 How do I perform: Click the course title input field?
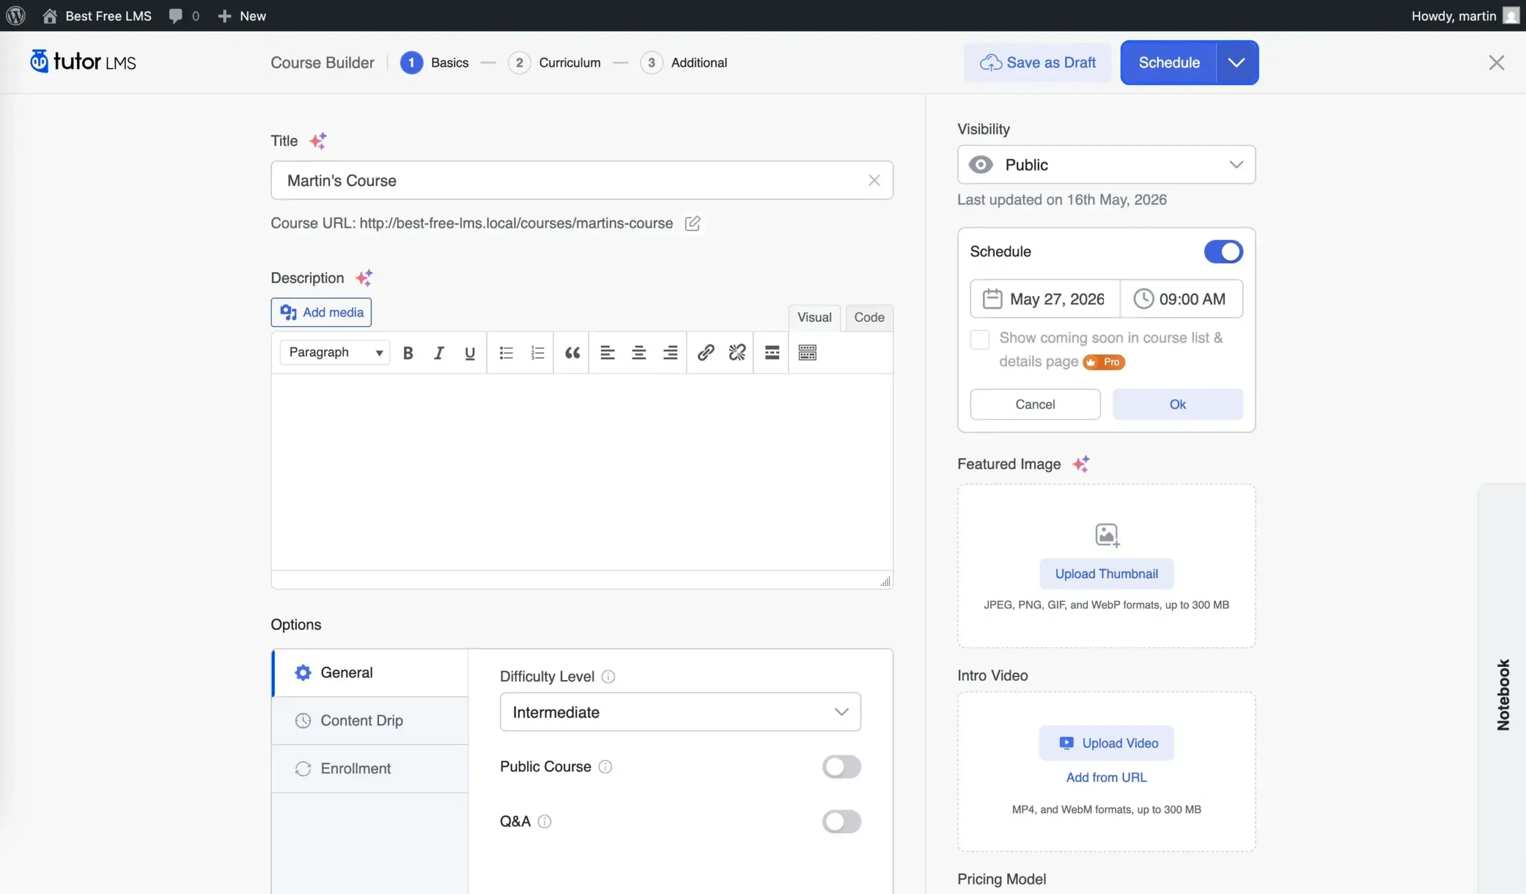click(581, 181)
